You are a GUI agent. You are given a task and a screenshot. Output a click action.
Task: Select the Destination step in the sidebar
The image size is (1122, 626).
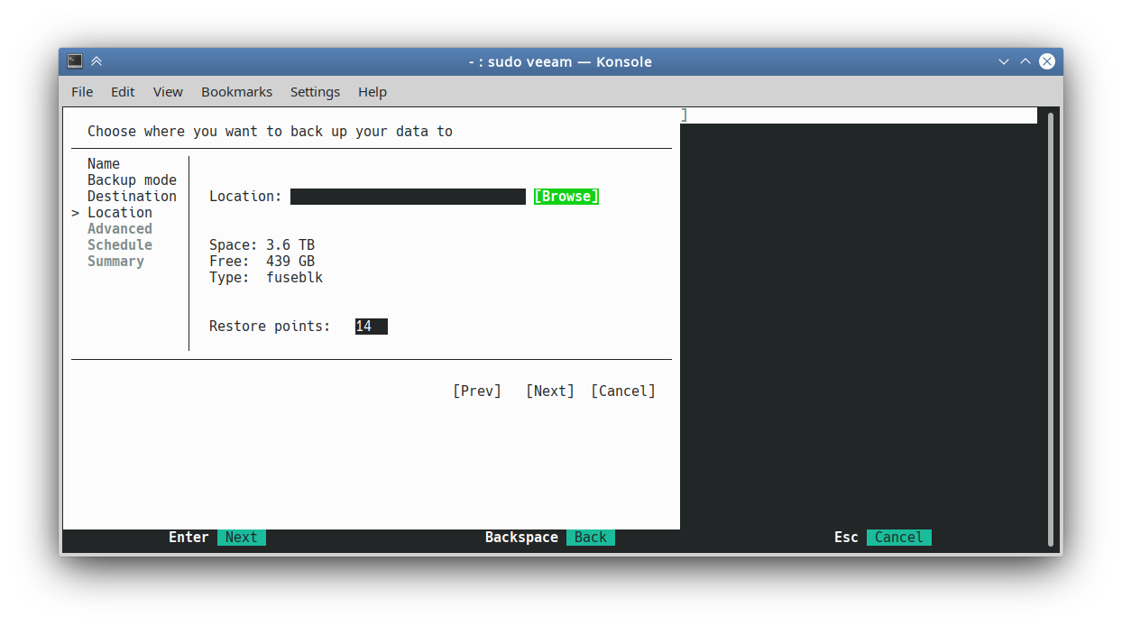[x=132, y=197]
